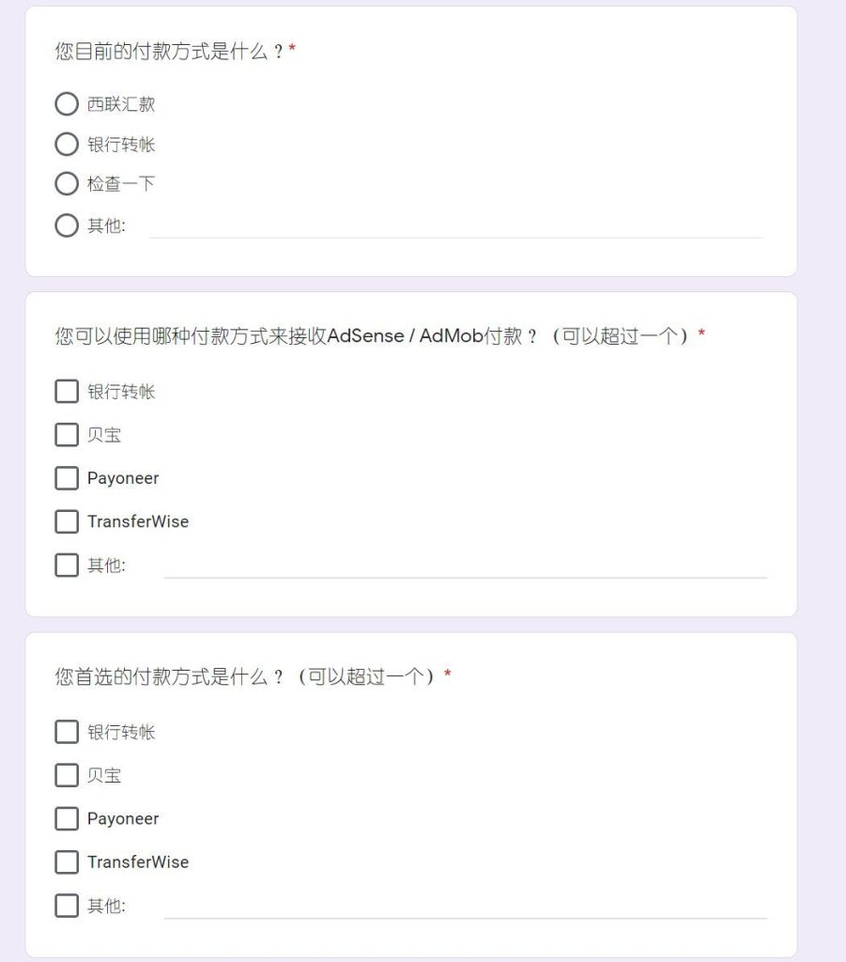Check 其他 box in the 首选 payment question
Viewport: 846px width, 962px height.
coord(67,906)
